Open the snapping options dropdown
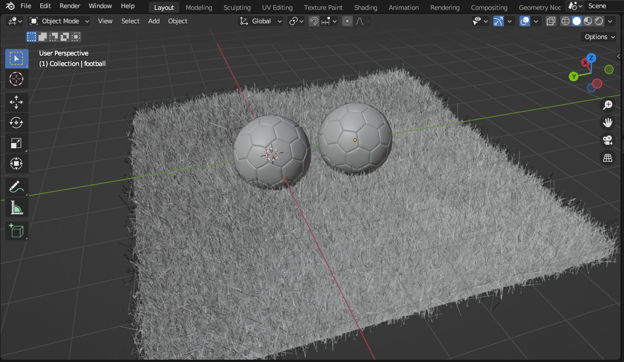This screenshot has width=624, height=362. tap(329, 21)
